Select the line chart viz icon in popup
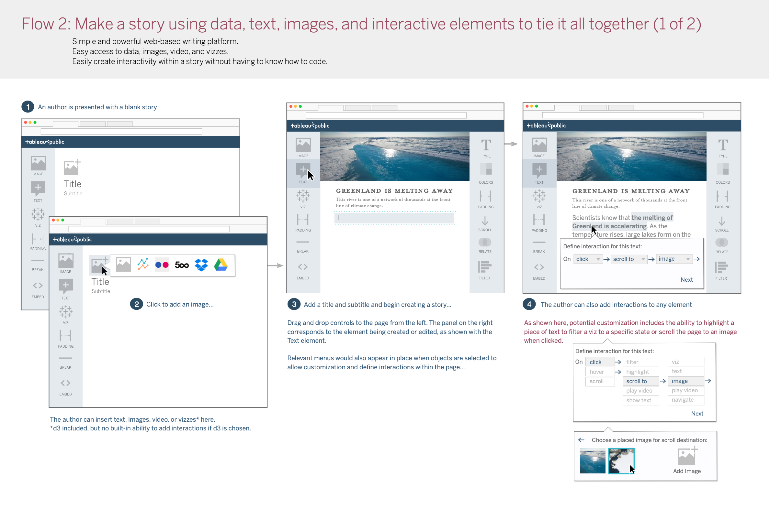 (143, 265)
